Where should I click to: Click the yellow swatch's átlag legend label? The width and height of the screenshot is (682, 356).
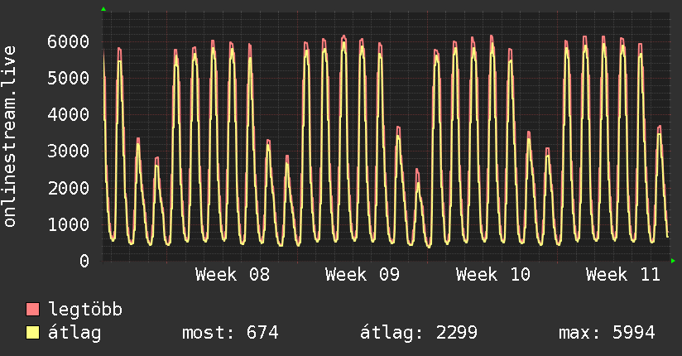click(74, 333)
